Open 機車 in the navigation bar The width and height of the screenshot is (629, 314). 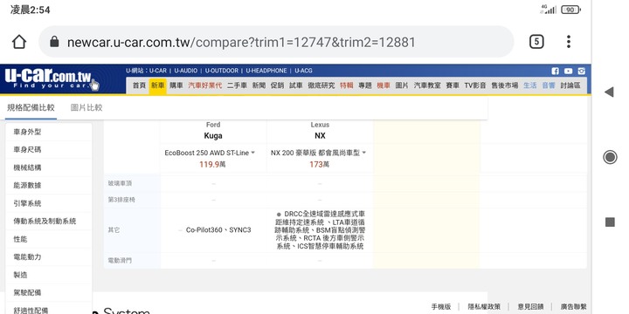pyautogui.click(x=384, y=85)
